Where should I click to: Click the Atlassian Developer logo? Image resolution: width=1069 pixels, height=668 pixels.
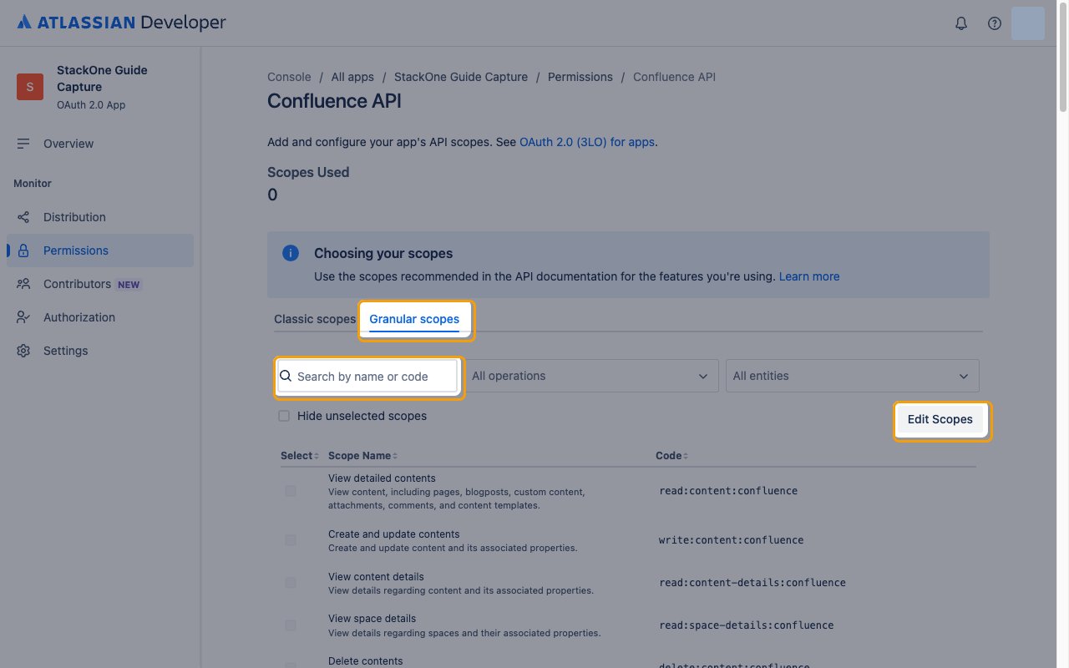tap(121, 23)
